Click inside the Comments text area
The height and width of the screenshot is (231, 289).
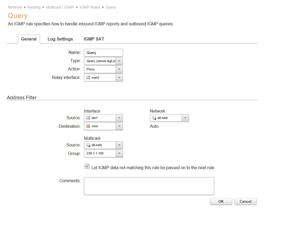point(149,186)
